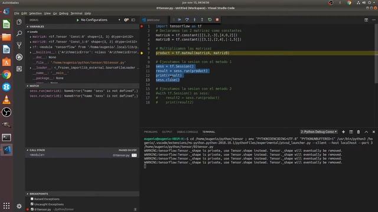This screenshot has height=212, width=378.
Task: Expand the matrizA variable
Action: pos(31,37)
